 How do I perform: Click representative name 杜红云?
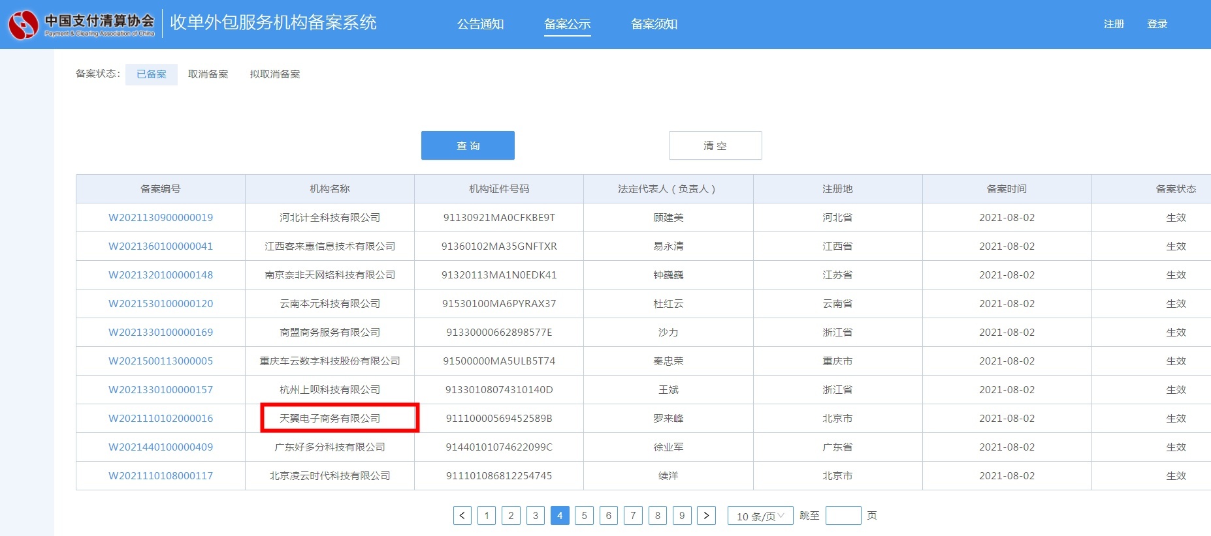[x=668, y=304]
